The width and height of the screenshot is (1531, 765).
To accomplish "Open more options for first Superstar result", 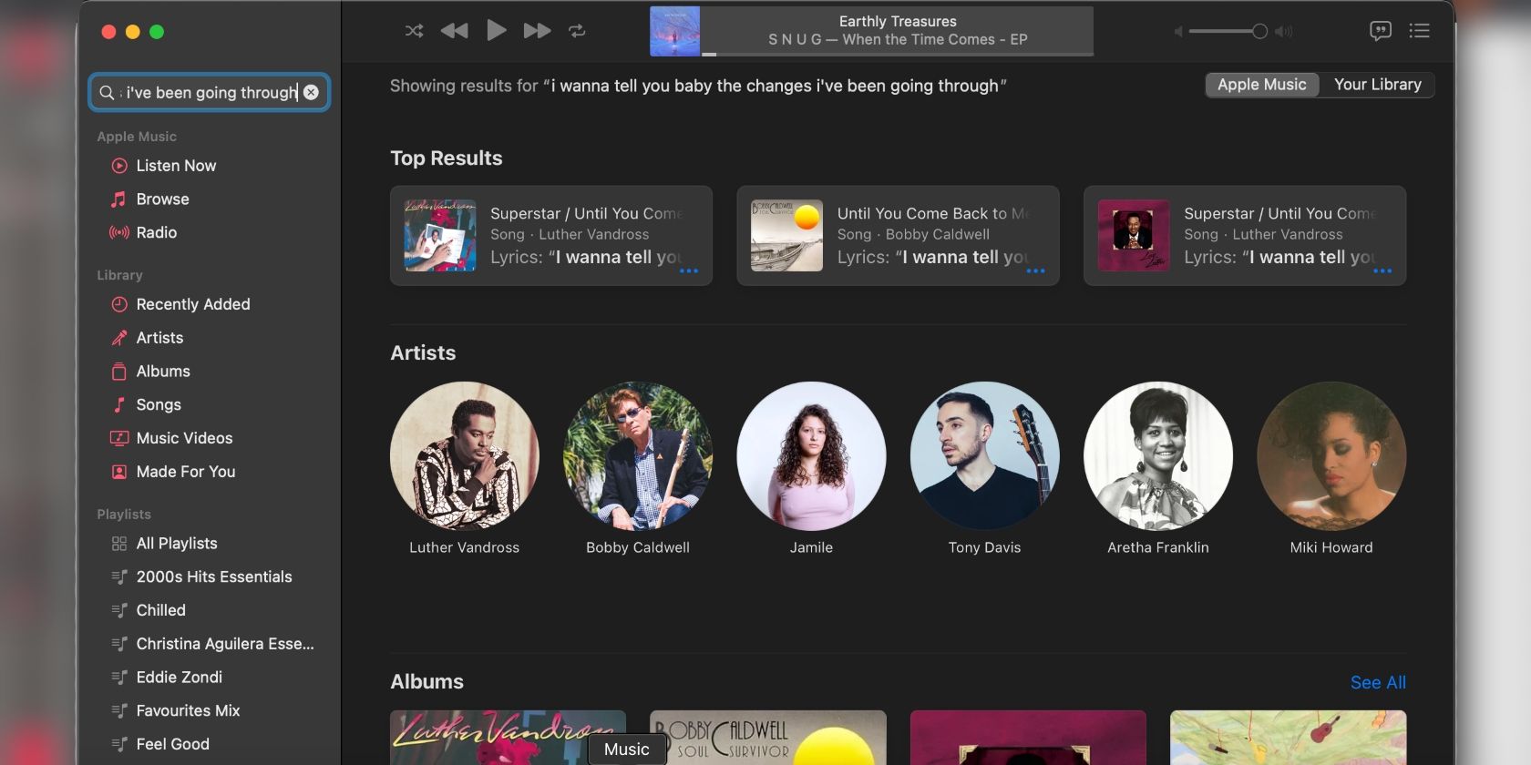I will pos(689,270).
